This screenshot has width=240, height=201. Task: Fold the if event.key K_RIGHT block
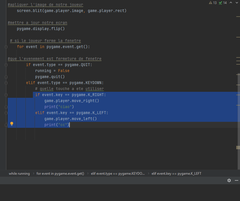coord(6,95)
